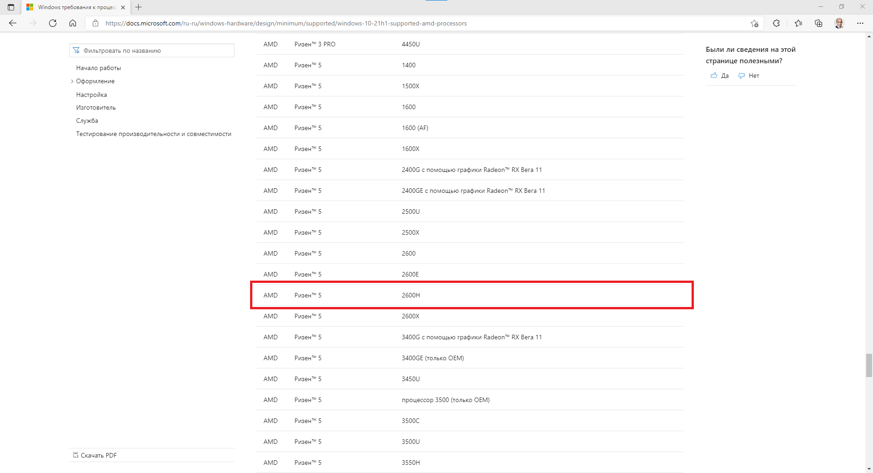
Task: Select the 1600 (AF) model cell
Action: 415,128
